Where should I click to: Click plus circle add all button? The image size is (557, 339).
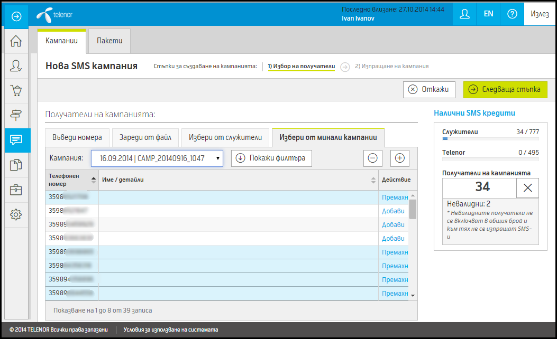(x=400, y=158)
